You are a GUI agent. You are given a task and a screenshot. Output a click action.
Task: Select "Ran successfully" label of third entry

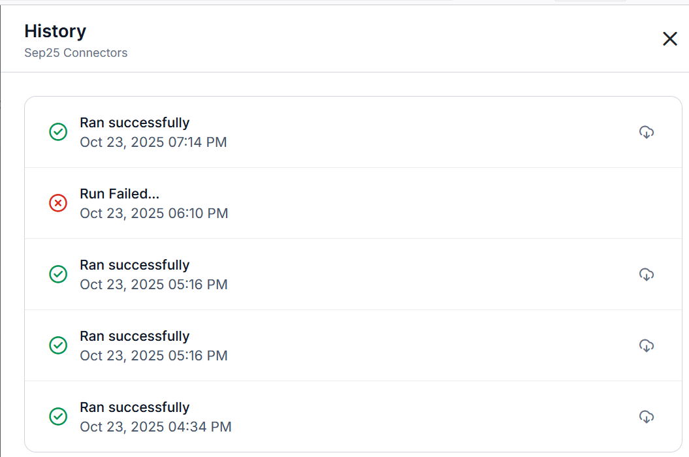click(135, 265)
